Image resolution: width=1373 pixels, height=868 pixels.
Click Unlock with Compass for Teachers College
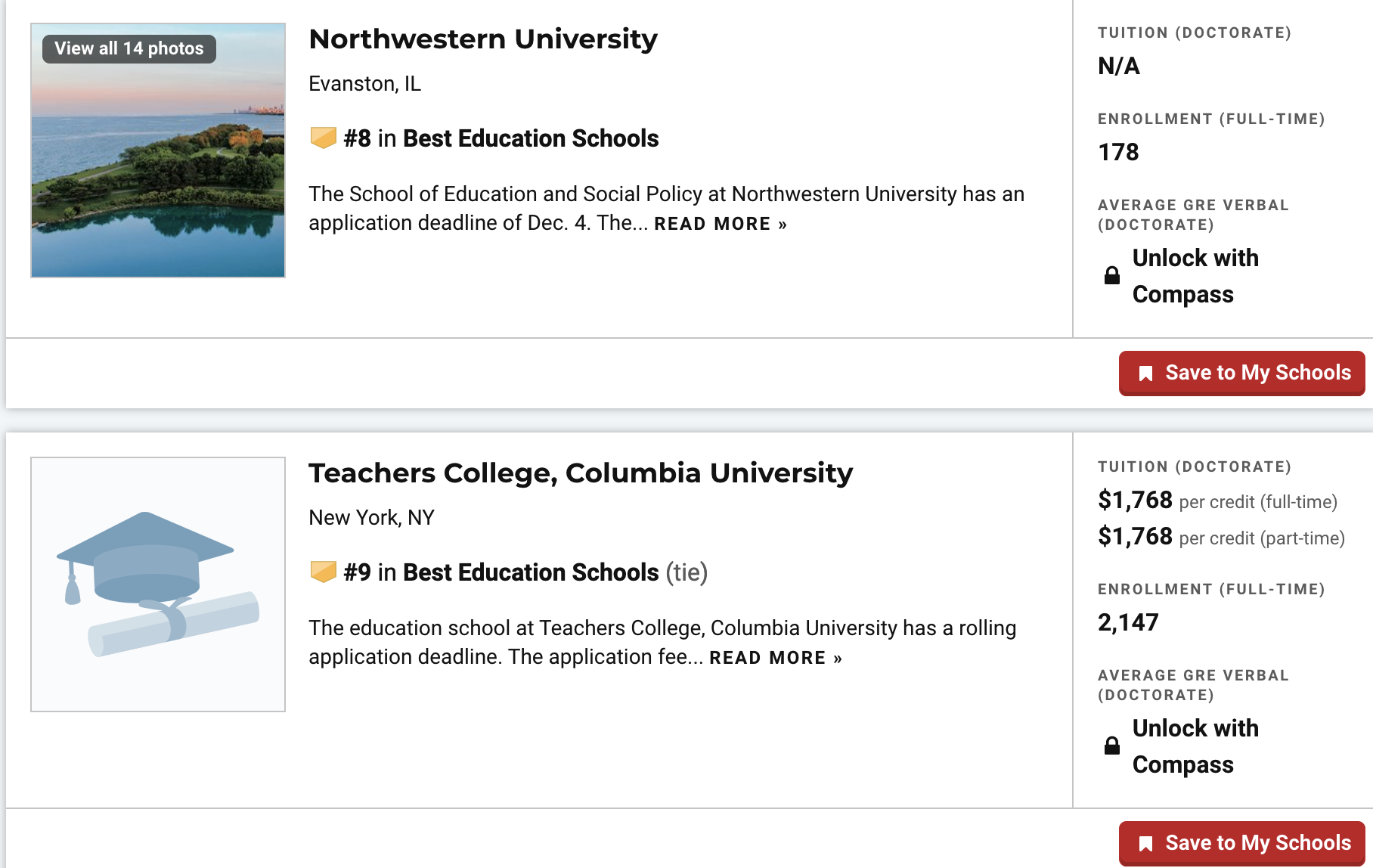(1195, 746)
